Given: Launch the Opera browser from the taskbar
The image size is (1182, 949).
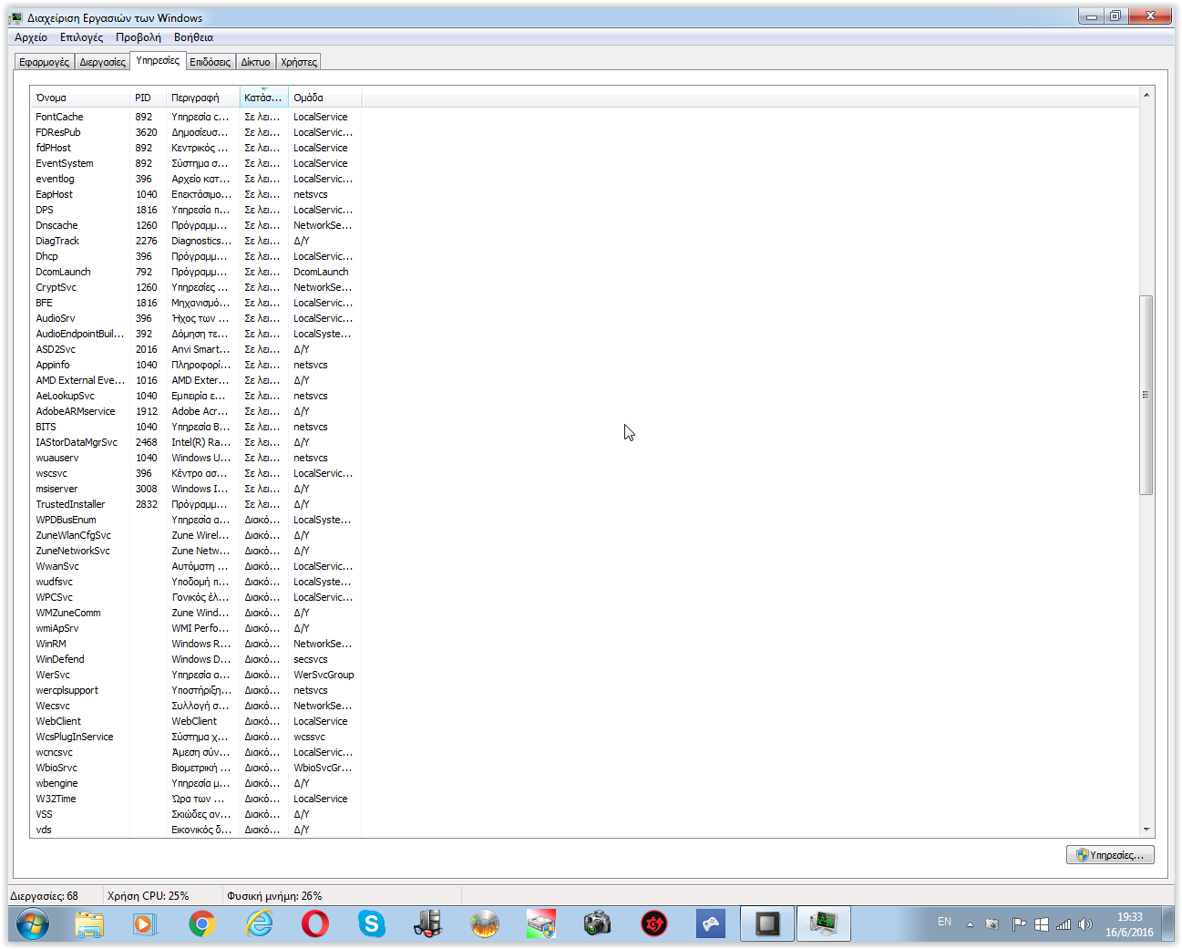Looking at the screenshot, I should pyautogui.click(x=315, y=924).
